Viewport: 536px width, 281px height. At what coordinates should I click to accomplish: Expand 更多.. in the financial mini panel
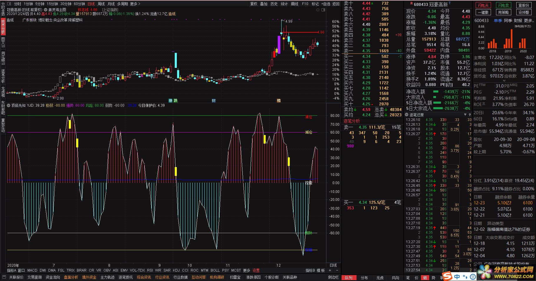(x=529, y=21)
